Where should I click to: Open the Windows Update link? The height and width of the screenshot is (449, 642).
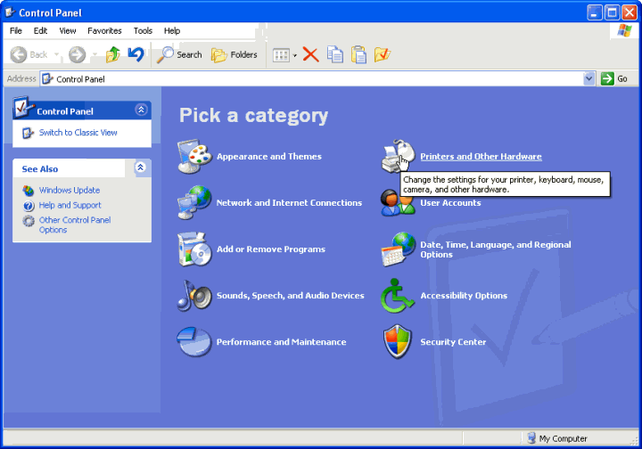[70, 190]
